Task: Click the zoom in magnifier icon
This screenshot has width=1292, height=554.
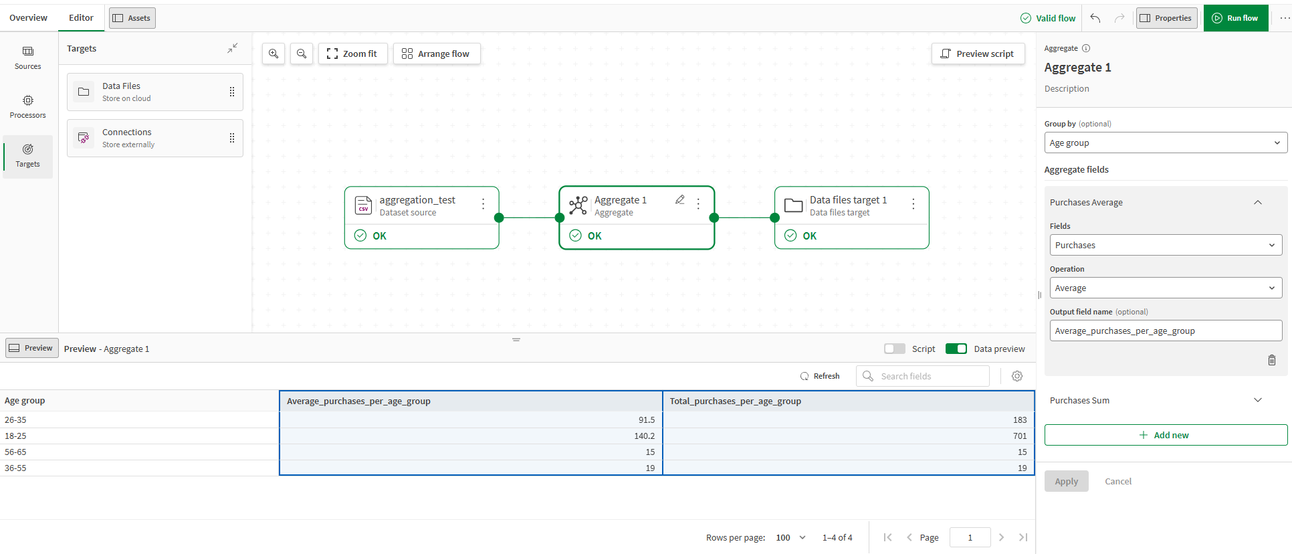Action: pos(274,54)
